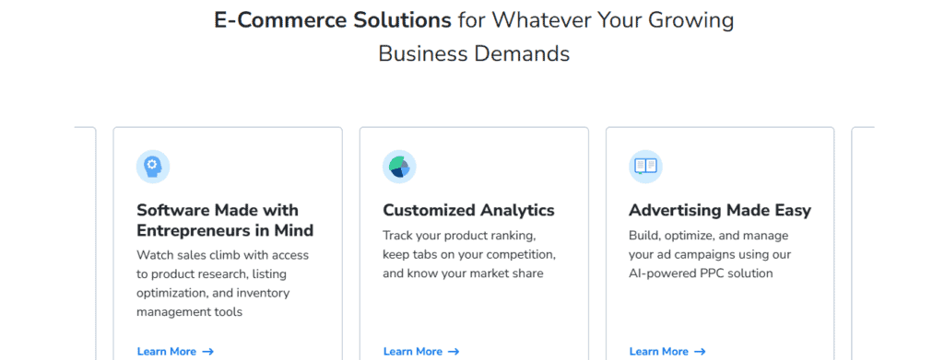The width and height of the screenshot is (944, 360).
Task: Open Learn More under Advertising Made Easy
Action: pyautogui.click(x=667, y=352)
